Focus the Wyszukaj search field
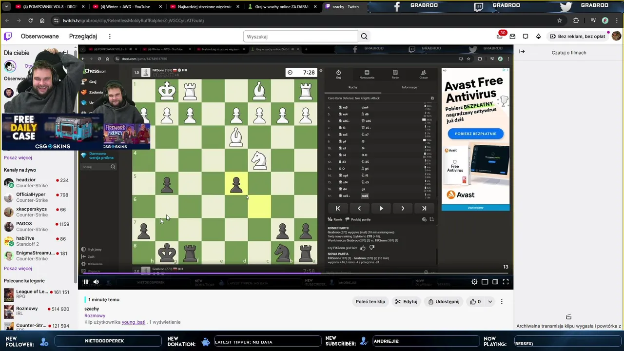This screenshot has height=351, width=624. pyautogui.click(x=300, y=37)
